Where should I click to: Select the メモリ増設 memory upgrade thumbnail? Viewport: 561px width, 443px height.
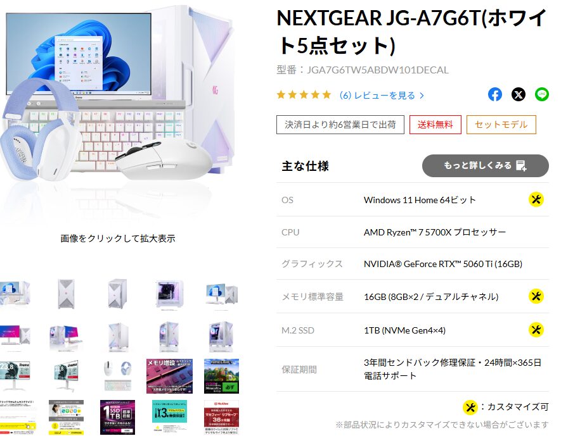coord(170,376)
